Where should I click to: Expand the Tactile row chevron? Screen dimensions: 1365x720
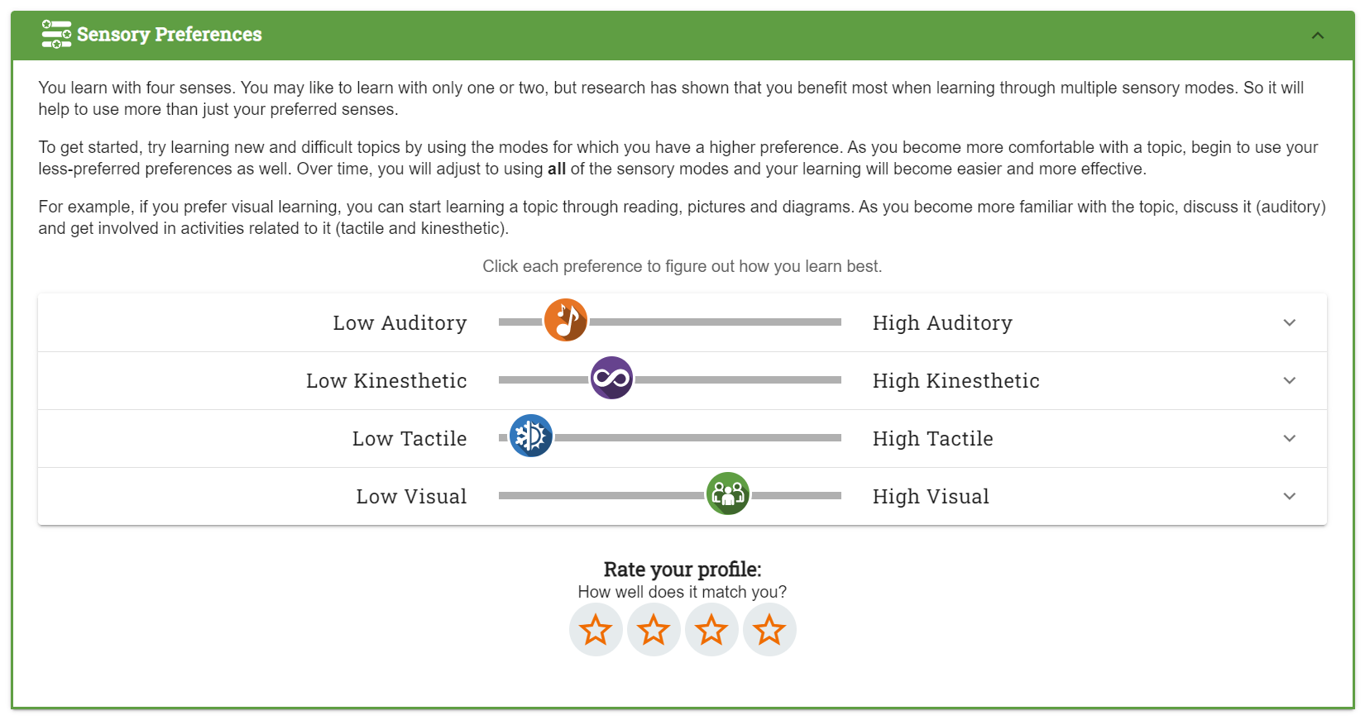1290,438
